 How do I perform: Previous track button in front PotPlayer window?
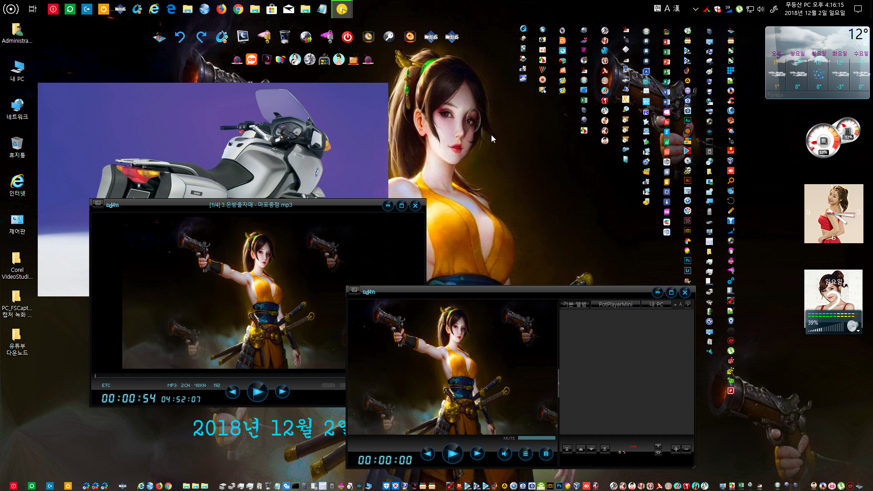(x=427, y=453)
